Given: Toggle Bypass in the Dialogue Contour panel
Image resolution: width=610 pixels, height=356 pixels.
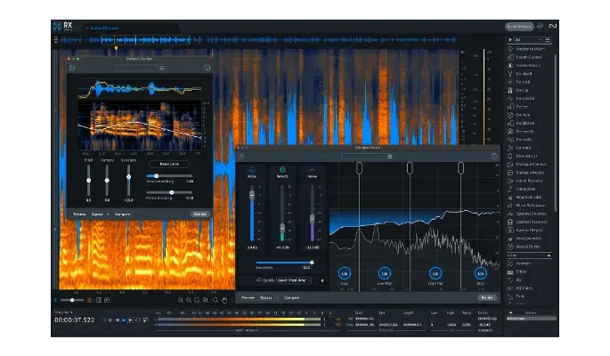Looking at the screenshot, I should 97,214.
